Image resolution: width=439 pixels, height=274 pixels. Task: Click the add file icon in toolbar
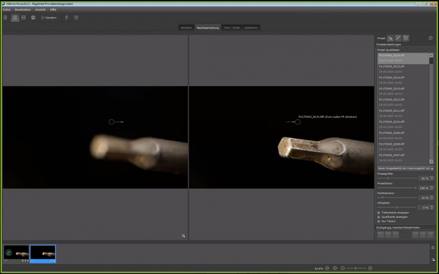click(x=5, y=17)
